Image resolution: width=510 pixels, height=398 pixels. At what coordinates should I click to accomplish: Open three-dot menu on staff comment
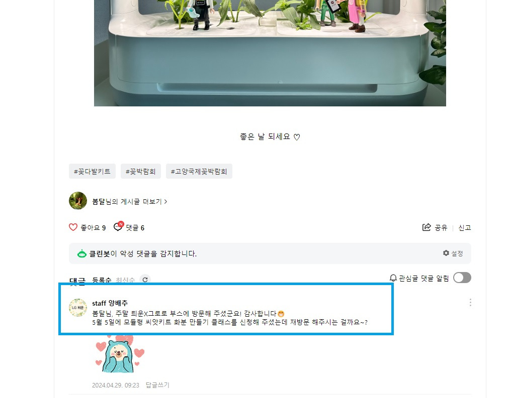tap(470, 303)
